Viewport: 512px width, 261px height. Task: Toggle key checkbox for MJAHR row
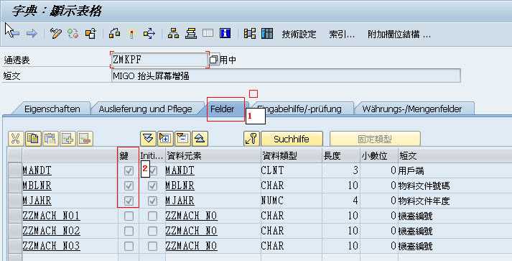(129, 201)
